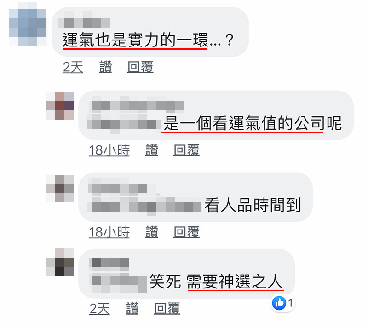Open avatar beside the 看人品時間到 reply
The width and height of the screenshot is (368, 322).
click(x=60, y=188)
